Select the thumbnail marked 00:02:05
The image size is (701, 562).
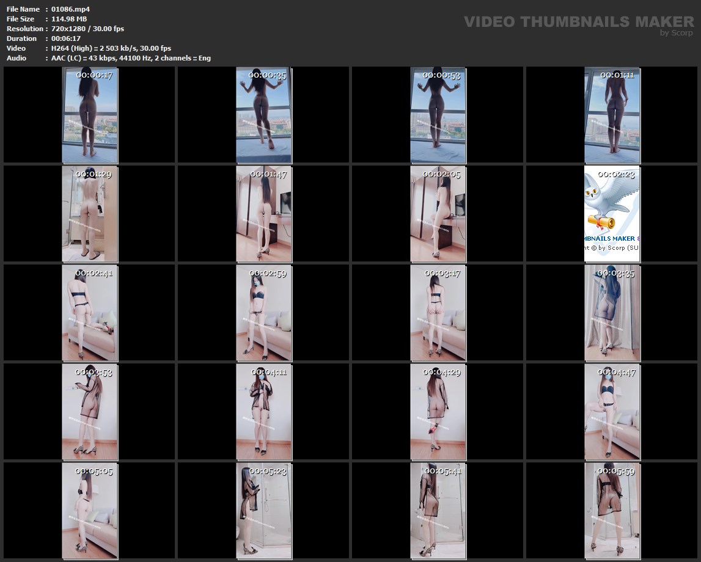438,214
